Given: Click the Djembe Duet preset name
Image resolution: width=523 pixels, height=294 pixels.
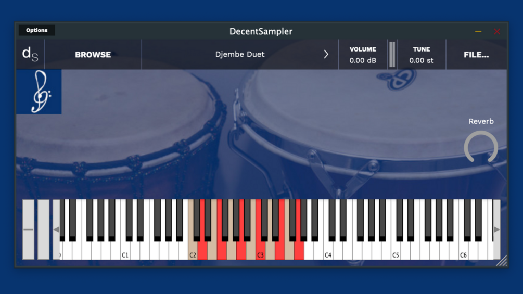Looking at the screenshot, I should (240, 54).
